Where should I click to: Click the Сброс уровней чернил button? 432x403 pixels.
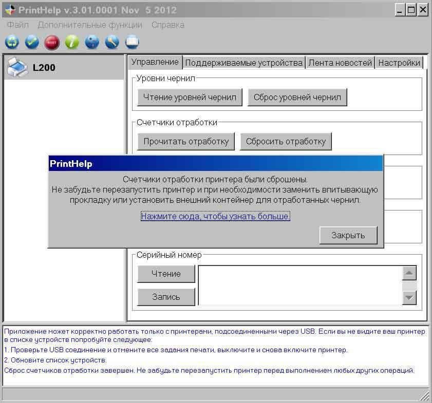coord(297,97)
